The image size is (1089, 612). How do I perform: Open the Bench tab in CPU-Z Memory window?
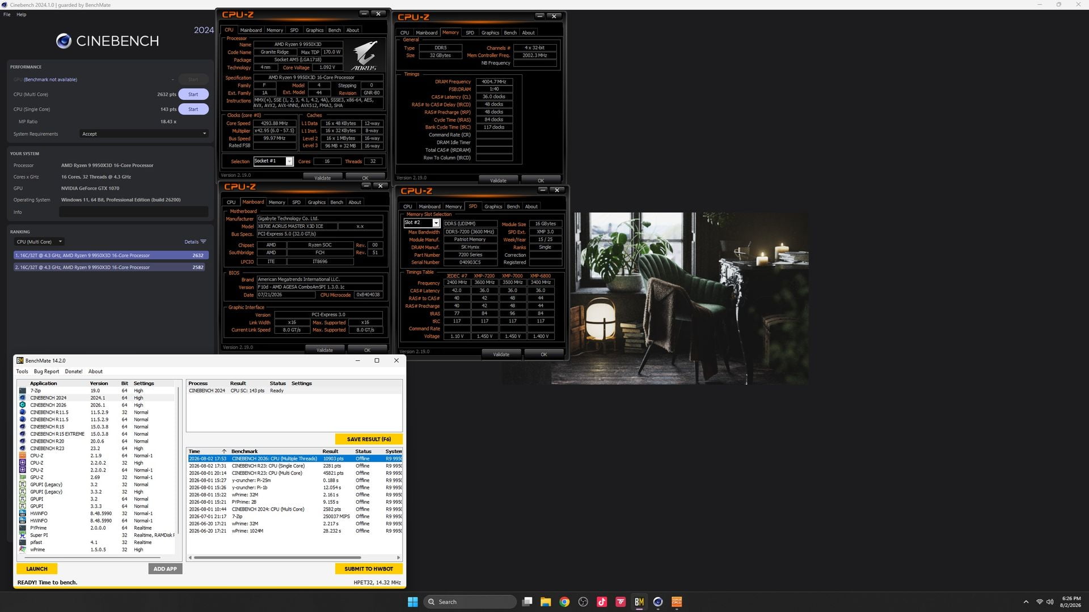510,32
